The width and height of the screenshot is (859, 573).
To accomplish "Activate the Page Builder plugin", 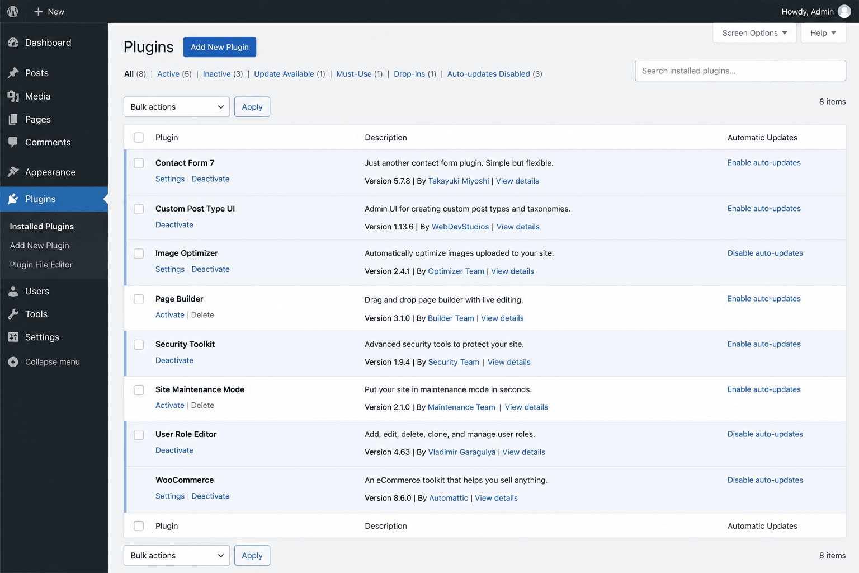I will [170, 315].
